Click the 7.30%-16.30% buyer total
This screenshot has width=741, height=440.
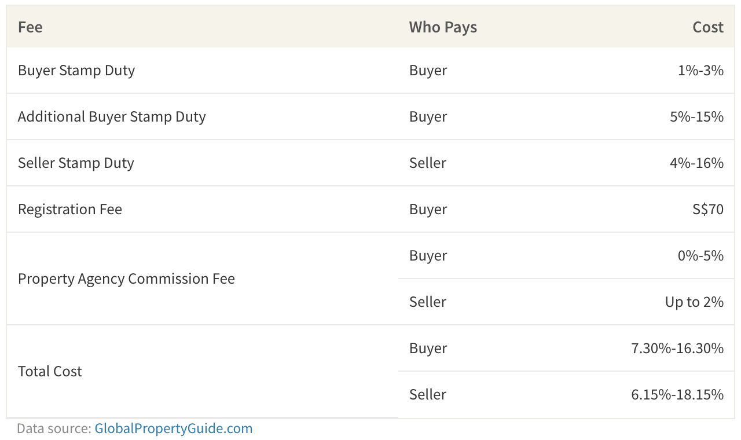[x=677, y=348]
